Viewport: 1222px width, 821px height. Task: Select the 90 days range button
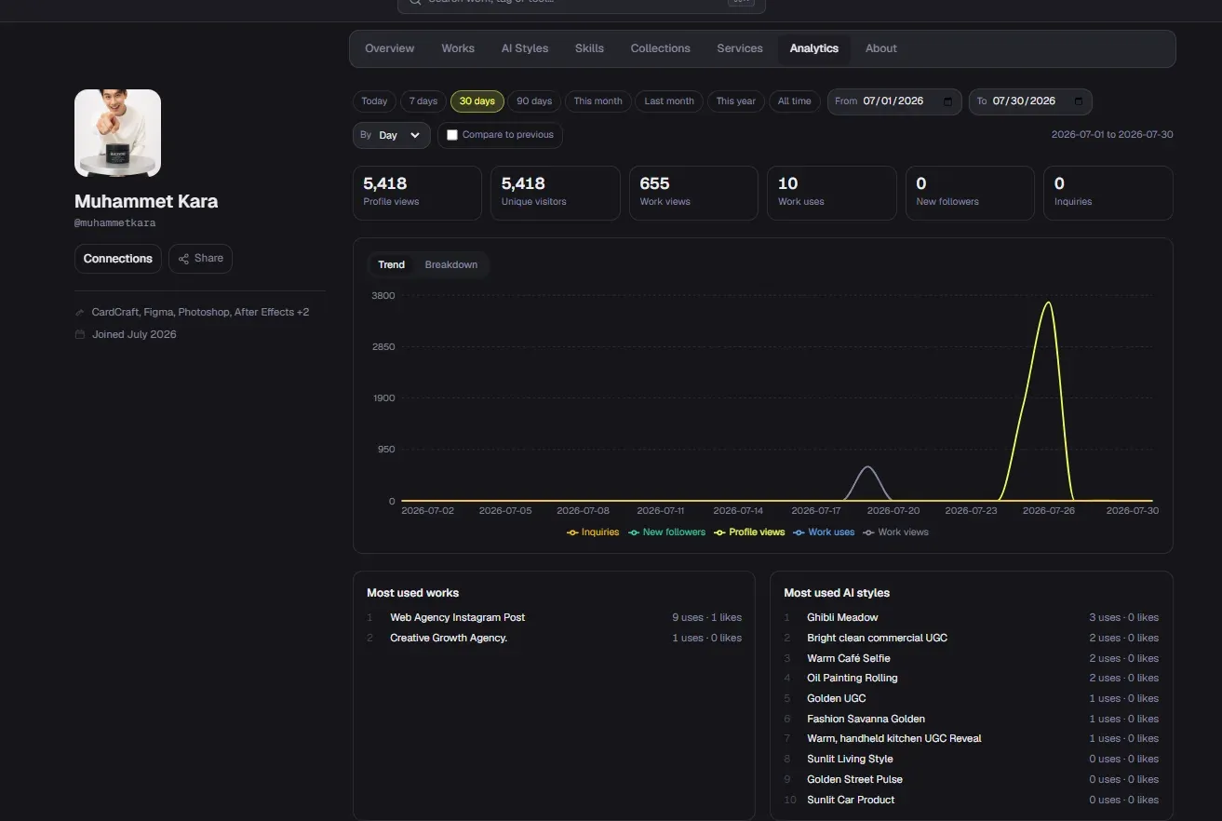(534, 101)
